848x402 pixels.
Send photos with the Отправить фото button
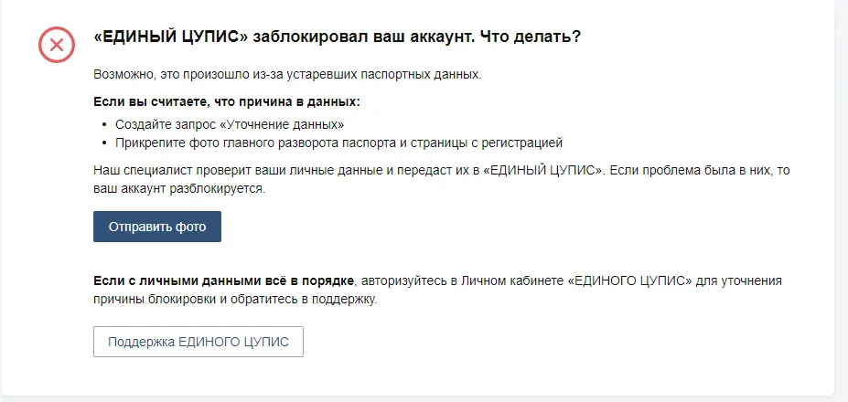point(157,227)
